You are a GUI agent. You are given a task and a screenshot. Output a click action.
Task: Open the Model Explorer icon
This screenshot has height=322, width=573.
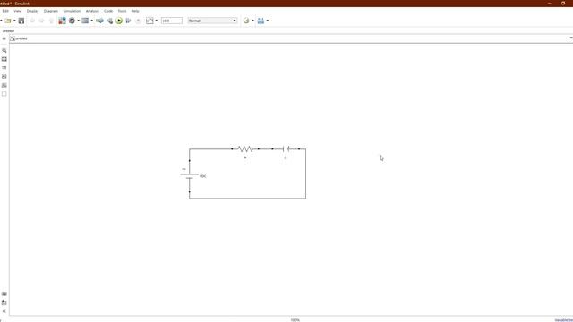tap(85, 21)
